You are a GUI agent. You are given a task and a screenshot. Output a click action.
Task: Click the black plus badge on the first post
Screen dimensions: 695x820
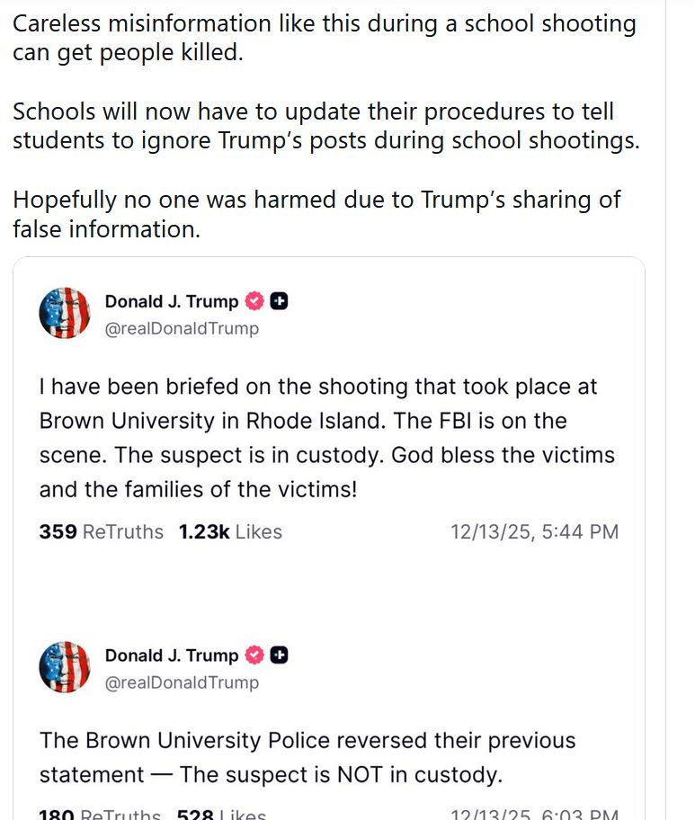click(280, 301)
